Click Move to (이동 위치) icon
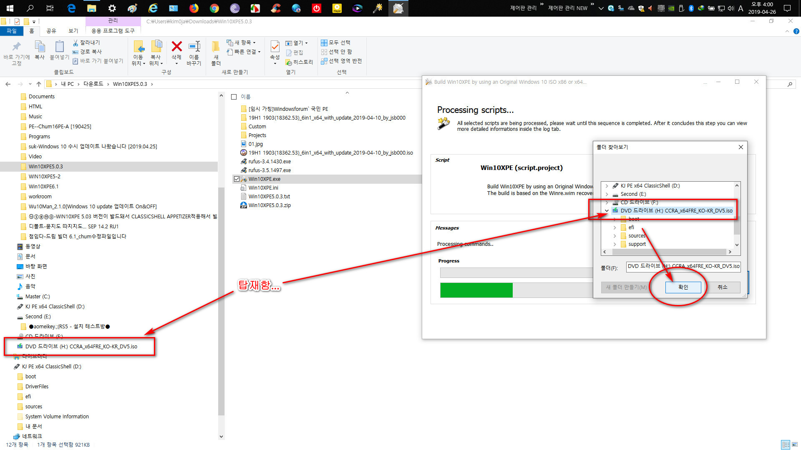801x450 pixels. 139,47
